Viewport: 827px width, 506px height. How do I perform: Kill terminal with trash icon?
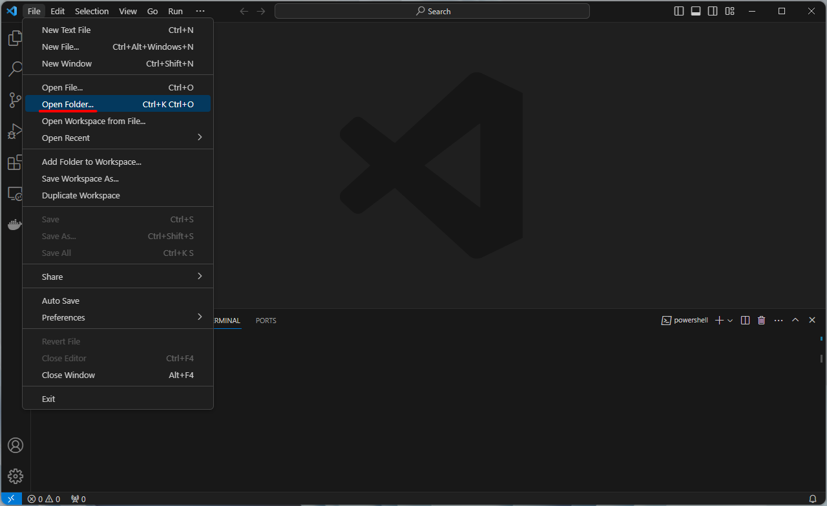[x=762, y=320]
